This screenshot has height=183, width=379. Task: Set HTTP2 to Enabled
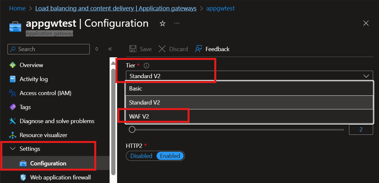click(x=170, y=156)
